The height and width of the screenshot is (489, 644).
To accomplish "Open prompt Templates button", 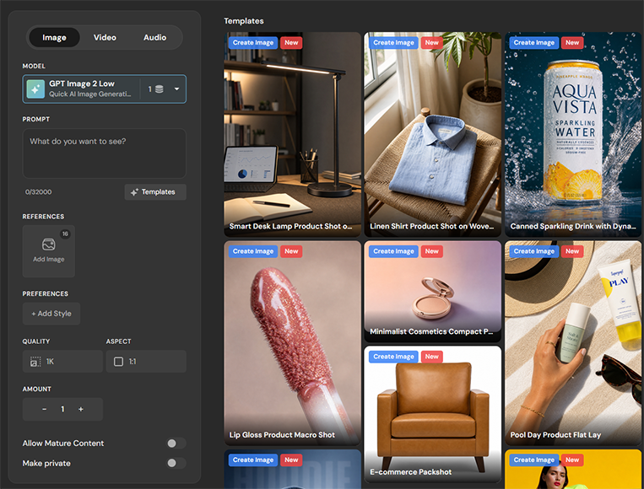I will [x=155, y=192].
